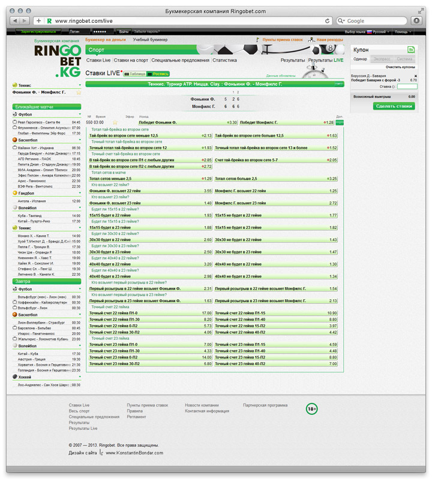Image resolution: width=432 pixels, height=482 pixels.
Task: Click the Войти login button
Action: [x=124, y=32]
